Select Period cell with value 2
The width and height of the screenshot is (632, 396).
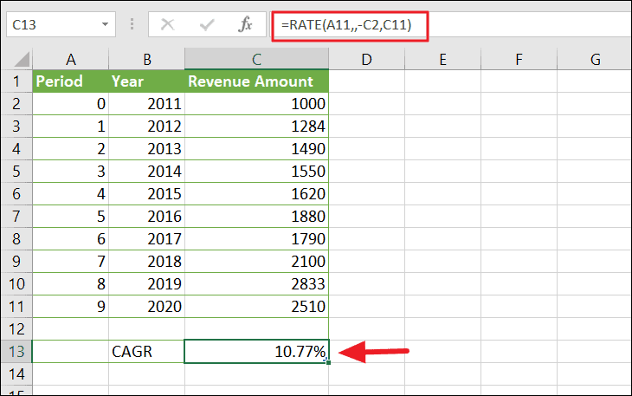click(x=70, y=149)
